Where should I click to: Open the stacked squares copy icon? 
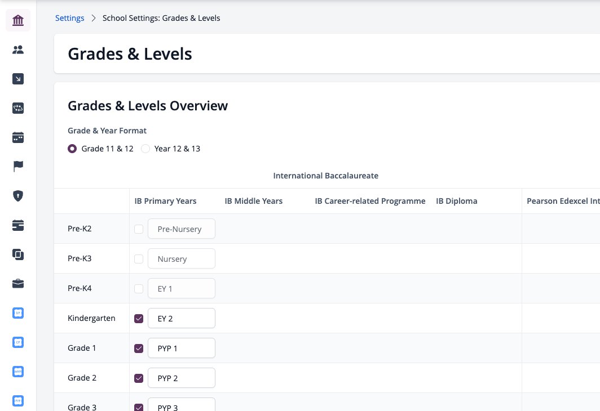click(x=18, y=254)
